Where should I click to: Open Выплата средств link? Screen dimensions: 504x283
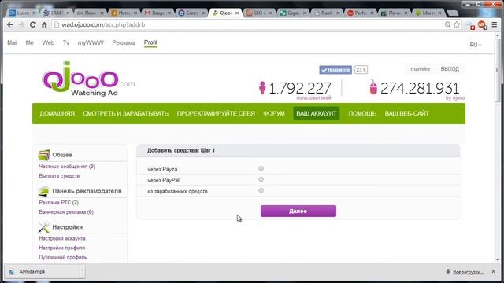pyautogui.click(x=59, y=176)
